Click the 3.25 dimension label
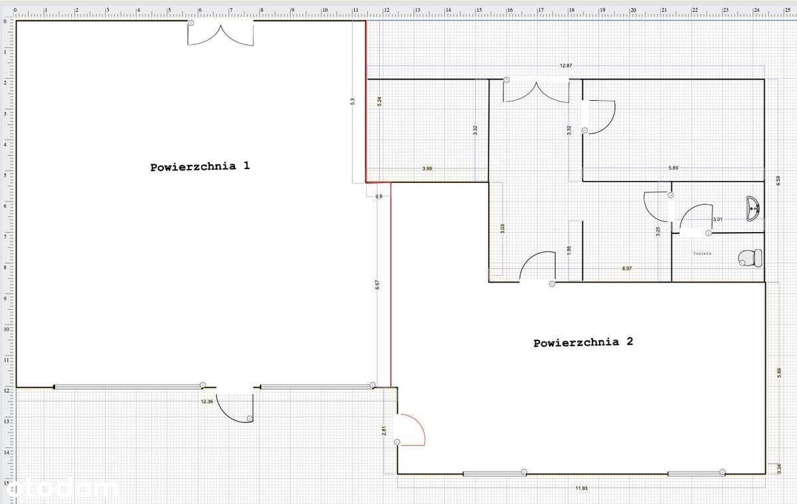This screenshot has height=504, width=797. click(658, 232)
